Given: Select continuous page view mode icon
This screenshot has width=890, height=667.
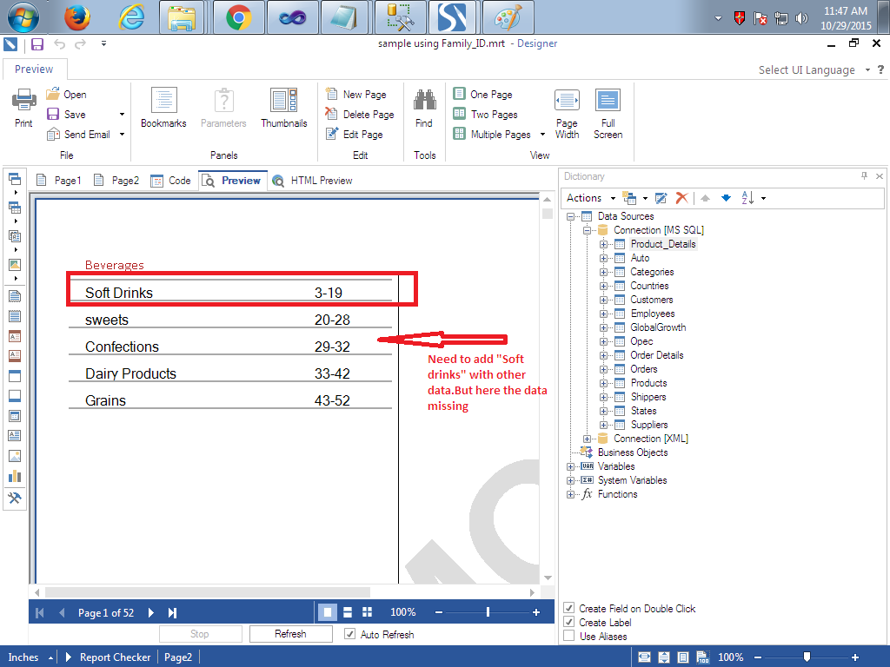Looking at the screenshot, I should click(x=348, y=612).
